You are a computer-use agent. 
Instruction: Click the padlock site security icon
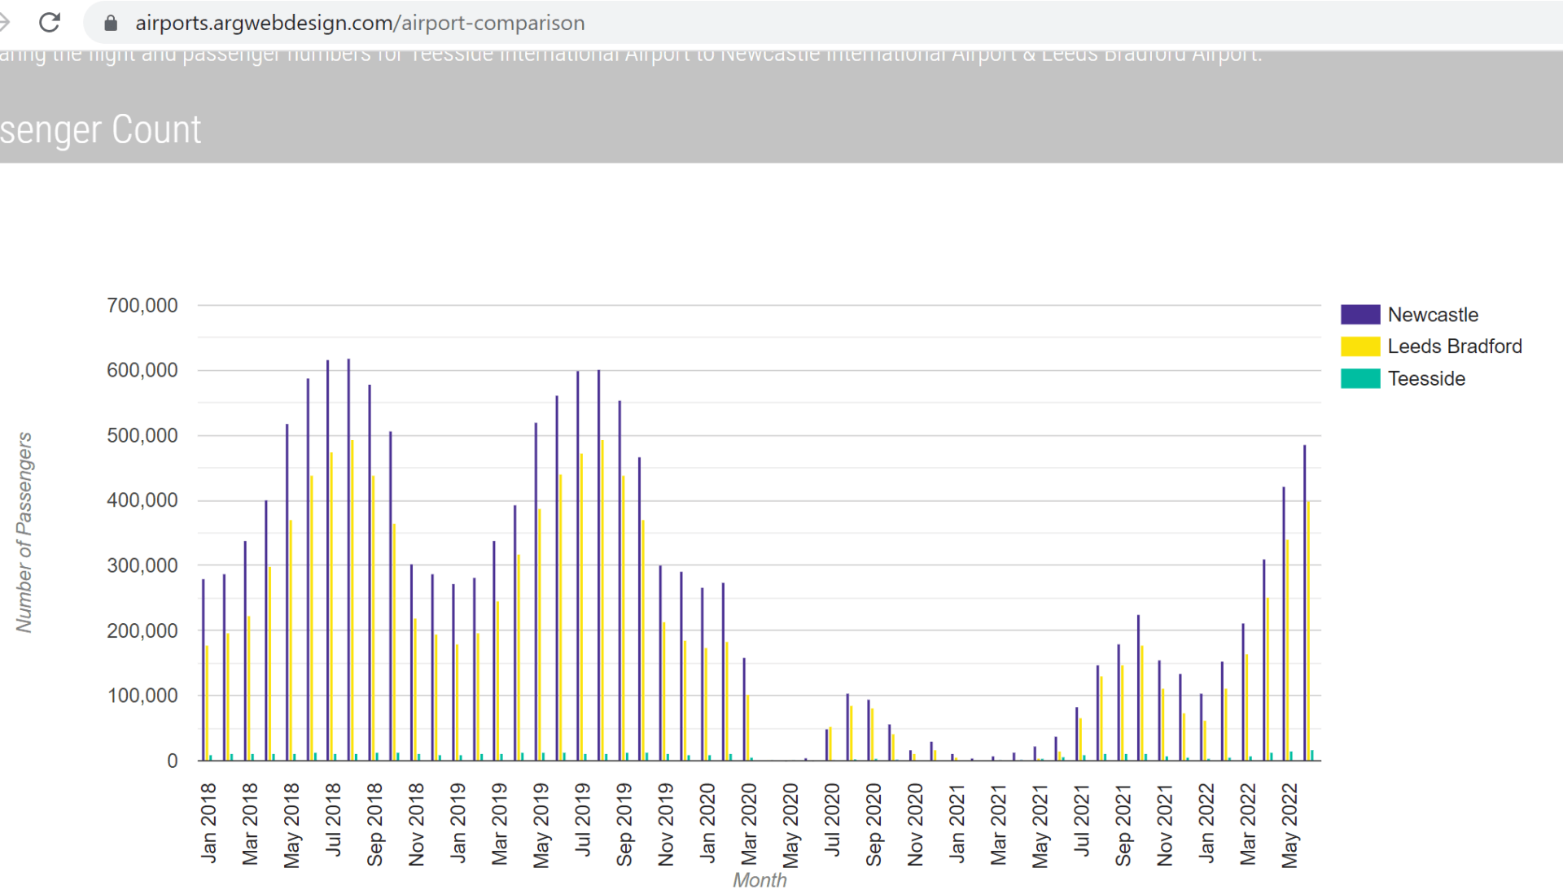(x=111, y=23)
